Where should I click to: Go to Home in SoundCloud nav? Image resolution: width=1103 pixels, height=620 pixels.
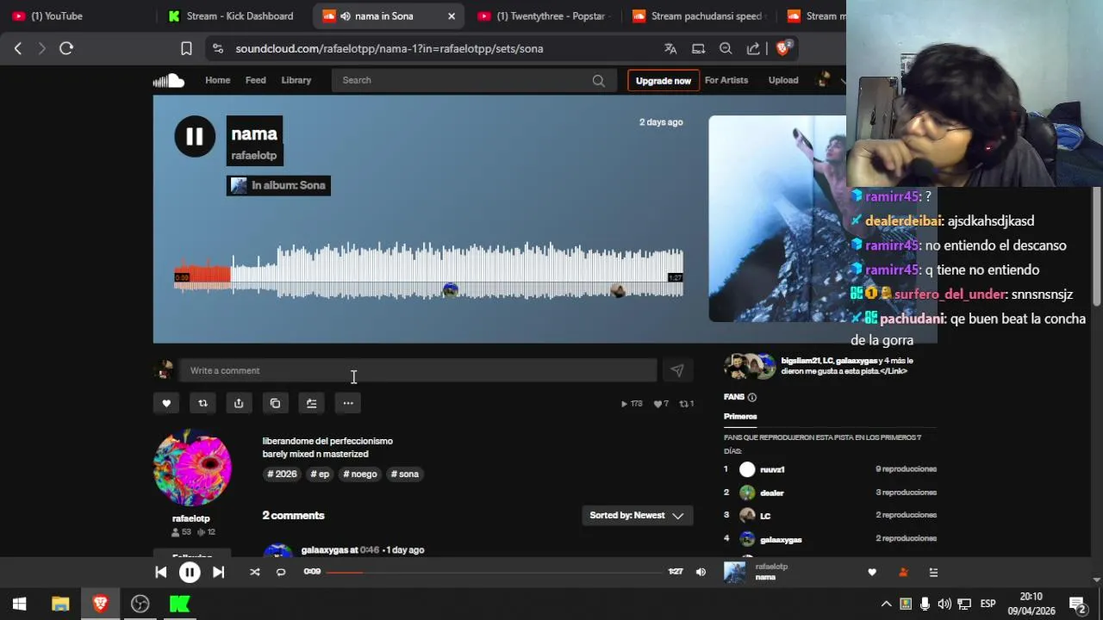[x=217, y=80]
